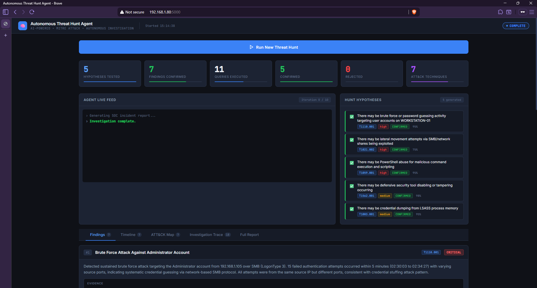Reload the page with the refresh icon
The height and width of the screenshot is (288, 537).
coord(32,12)
